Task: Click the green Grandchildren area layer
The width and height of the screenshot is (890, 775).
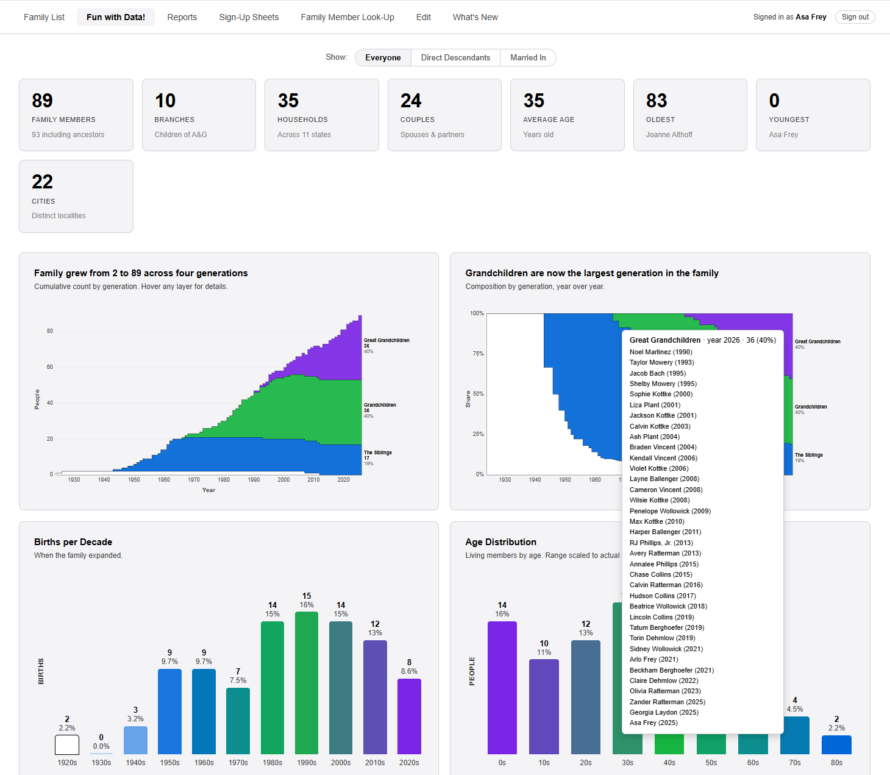Action: 305,409
